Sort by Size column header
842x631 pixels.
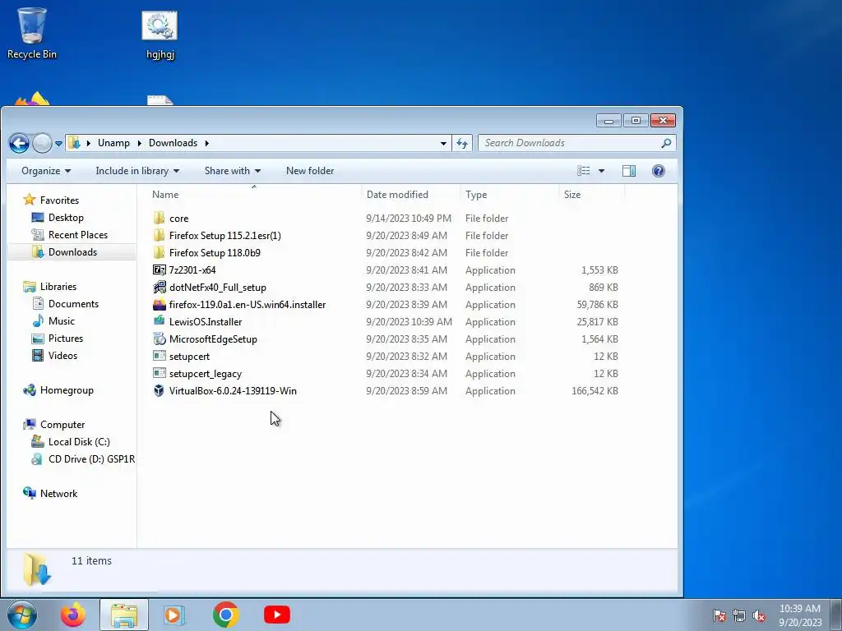click(x=572, y=195)
